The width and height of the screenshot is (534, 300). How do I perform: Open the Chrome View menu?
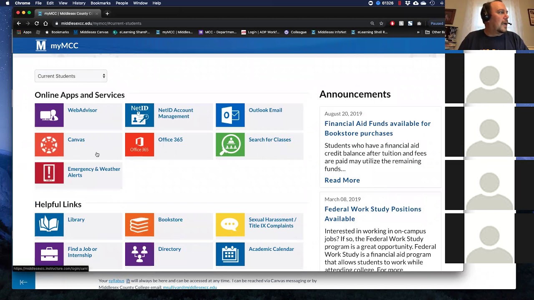[x=63, y=3]
